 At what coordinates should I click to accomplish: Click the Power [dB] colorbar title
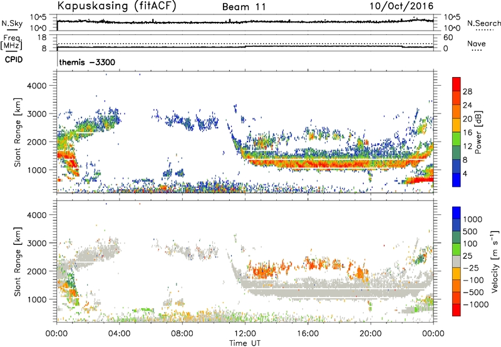(x=478, y=132)
